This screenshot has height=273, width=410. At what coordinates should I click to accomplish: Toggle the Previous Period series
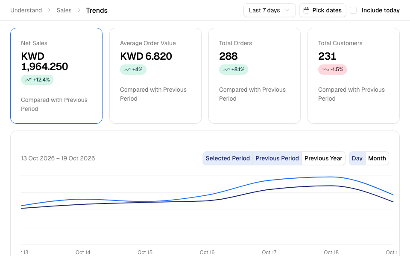click(277, 158)
